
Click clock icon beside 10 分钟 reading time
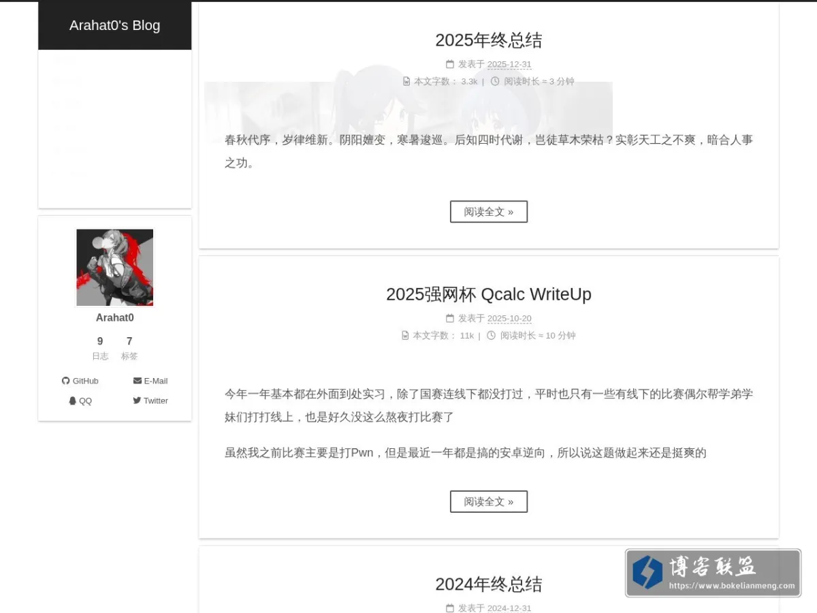(x=491, y=335)
